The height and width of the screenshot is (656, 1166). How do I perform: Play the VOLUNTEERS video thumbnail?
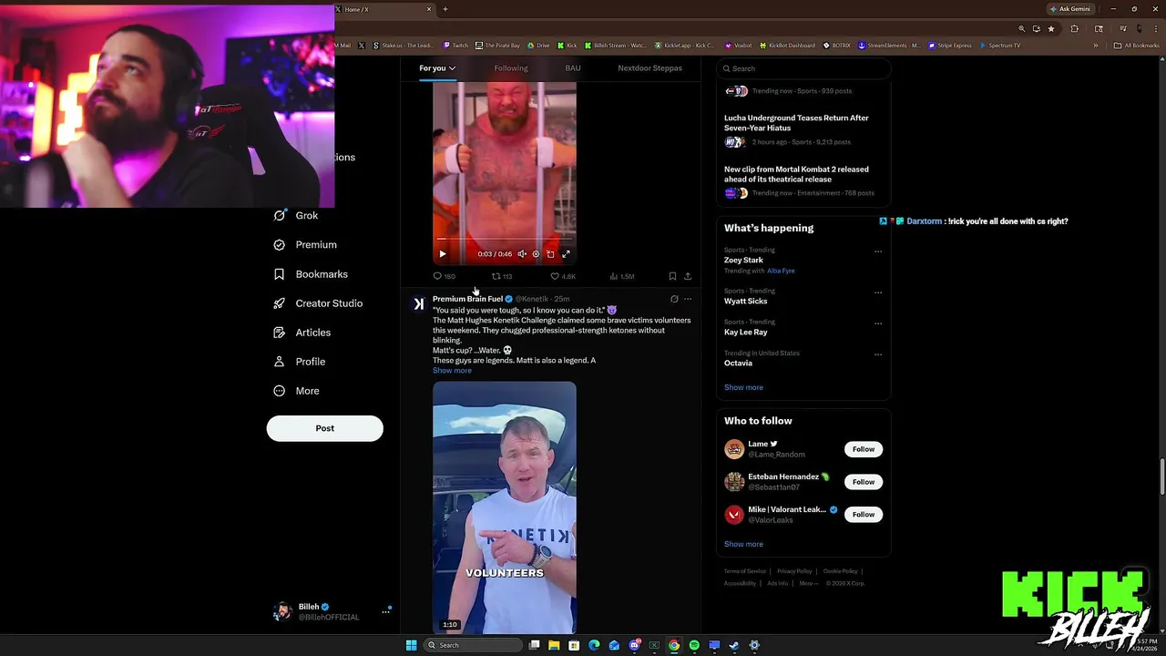(505, 507)
